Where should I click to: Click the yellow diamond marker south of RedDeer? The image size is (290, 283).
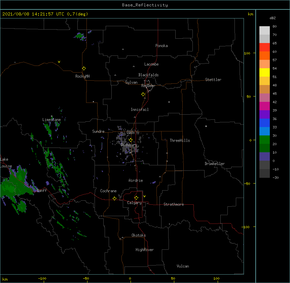coord(143,94)
